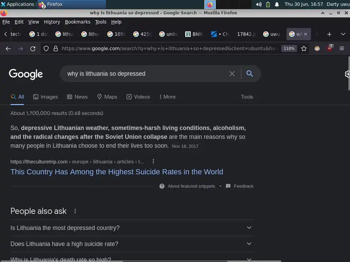This screenshot has height=262, width=350.
Task: Click the About featured snippets link
Action: [x=191, y=186]
